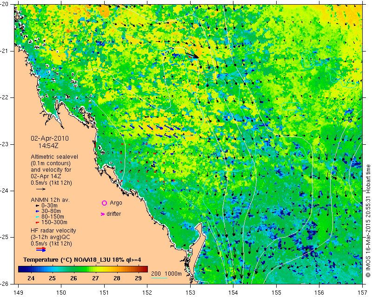Click the latitude axis label -22

coord(4,97)
